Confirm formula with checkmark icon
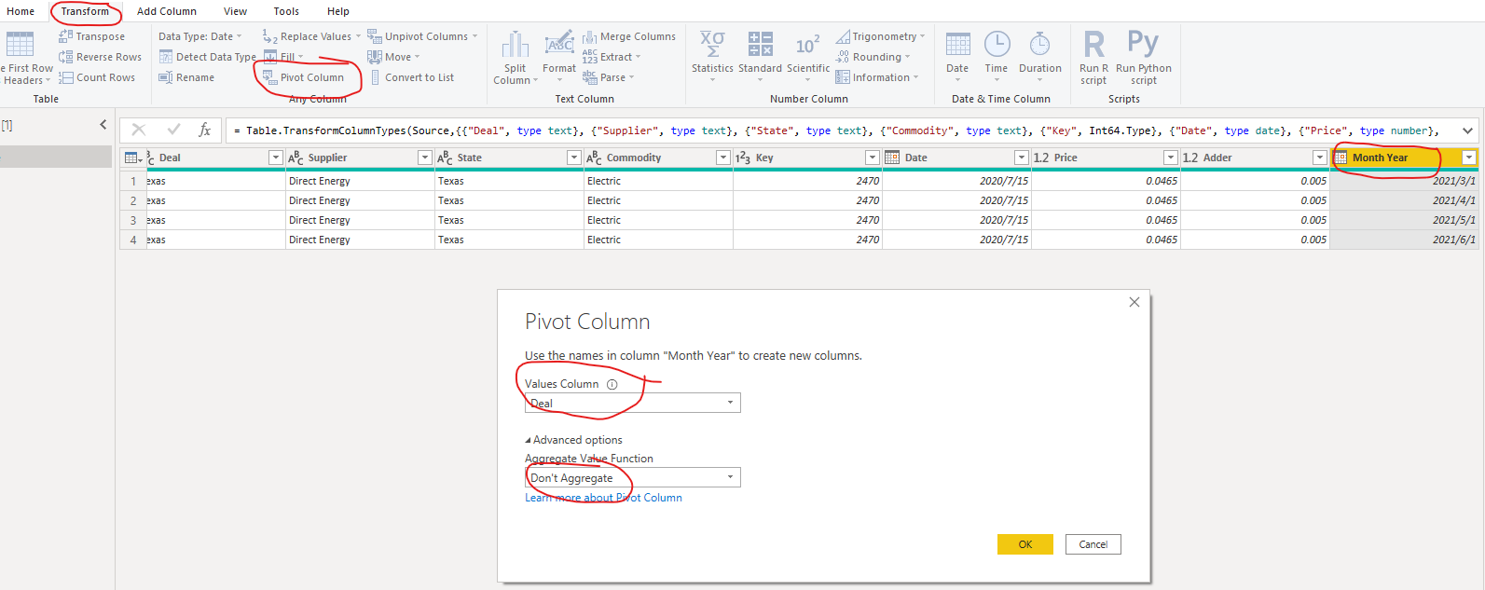The height and width of the screenshot is (590, 1485). (x=173, y=130)
